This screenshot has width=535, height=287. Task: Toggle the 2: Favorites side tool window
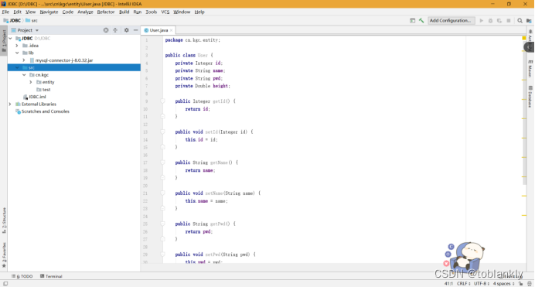click(x=4, y=255)
